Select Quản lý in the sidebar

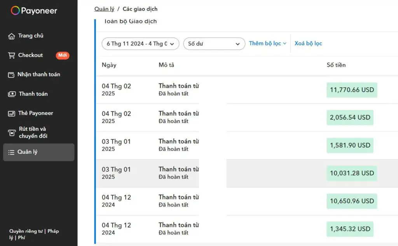tap(38, 152)
